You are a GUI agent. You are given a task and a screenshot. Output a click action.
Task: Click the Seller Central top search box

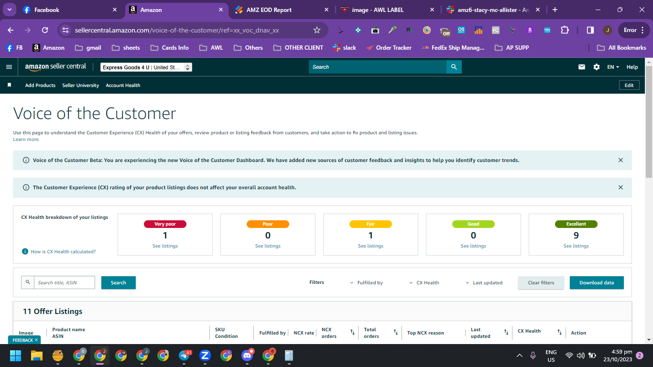(x=378, y=67)
